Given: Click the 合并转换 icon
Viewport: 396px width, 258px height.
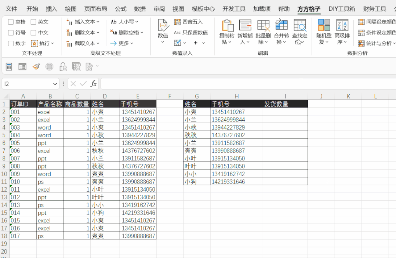Looking at the screenshot, I should point(281,26).
